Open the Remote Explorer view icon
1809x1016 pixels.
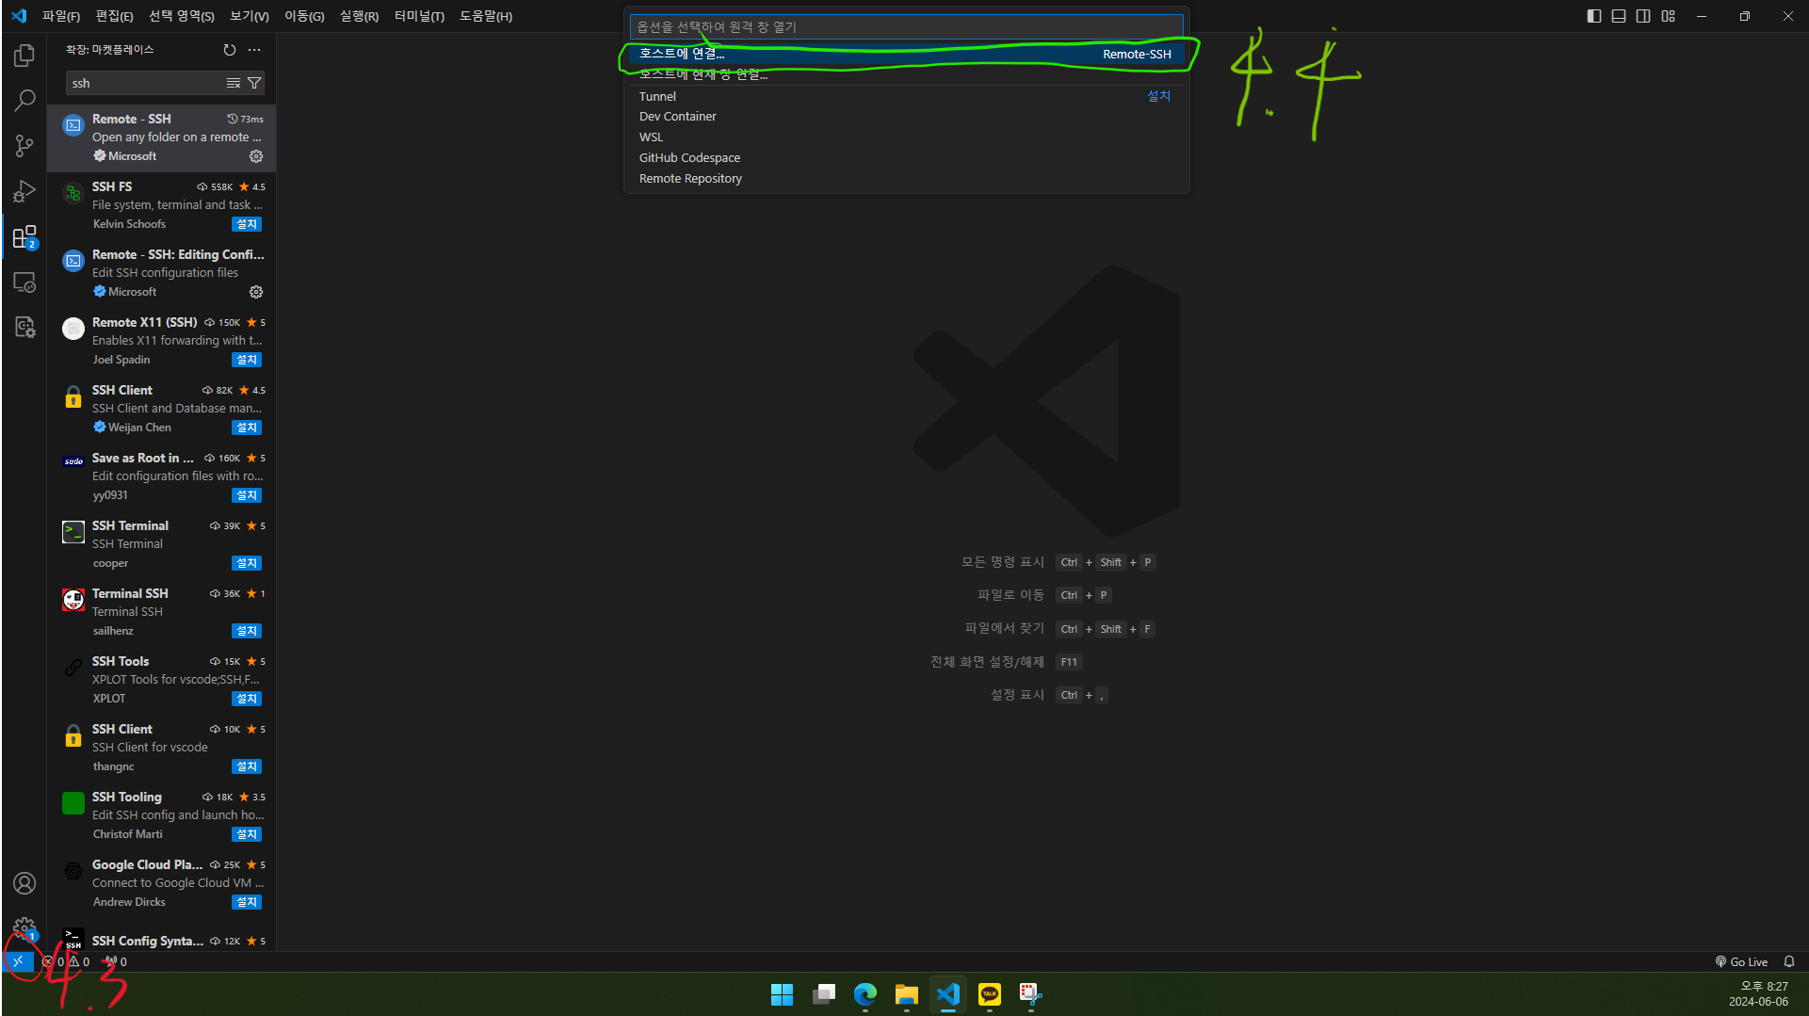pos(24,282)
